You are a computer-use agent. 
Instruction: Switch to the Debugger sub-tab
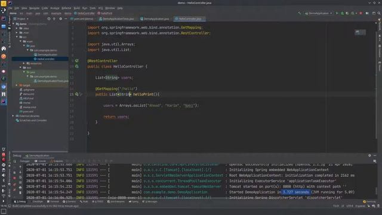tap(24, 161)
